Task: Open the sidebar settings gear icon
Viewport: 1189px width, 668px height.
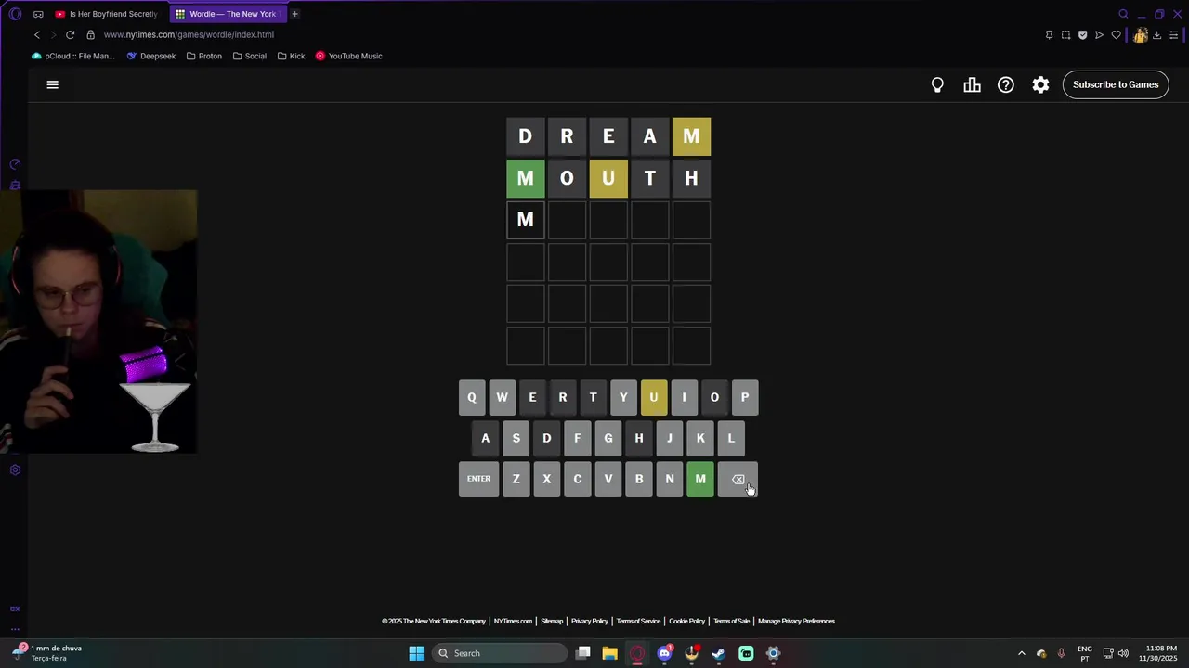Action: [x=15, y=469]
